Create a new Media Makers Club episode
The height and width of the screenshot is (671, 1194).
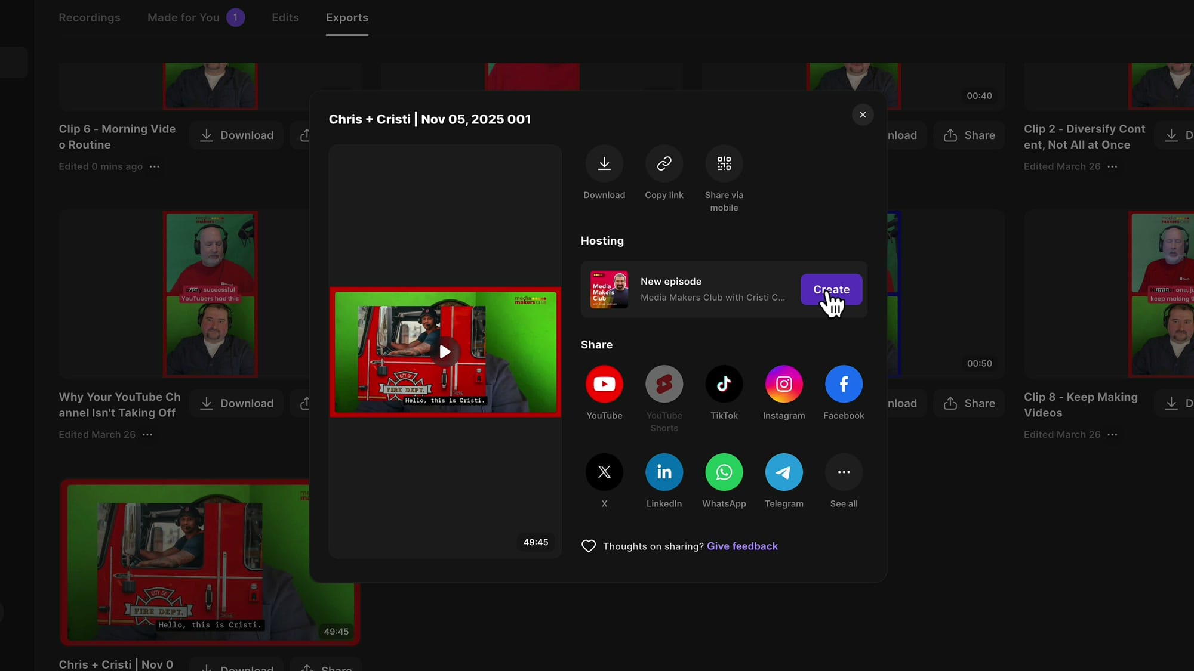(x=831, y=289)
